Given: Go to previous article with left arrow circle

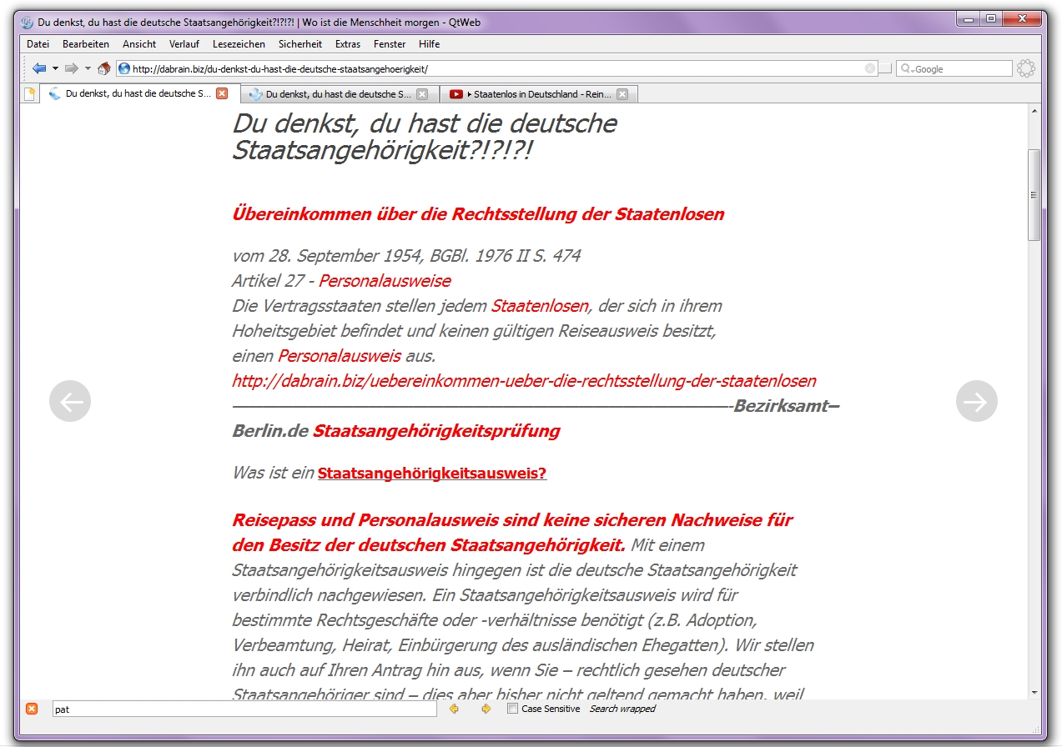Looking at the screenshot, I should click(x=70, y=401).
